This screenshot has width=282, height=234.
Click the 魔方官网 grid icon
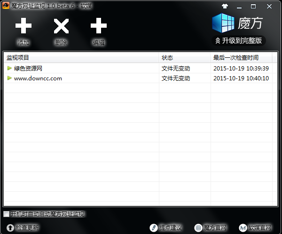(198, 228)
